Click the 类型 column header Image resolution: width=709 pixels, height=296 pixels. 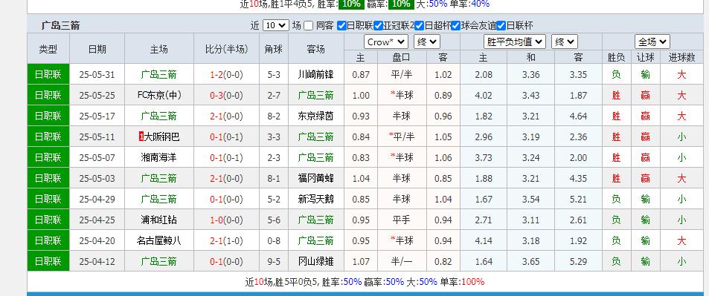coord(48,49)
